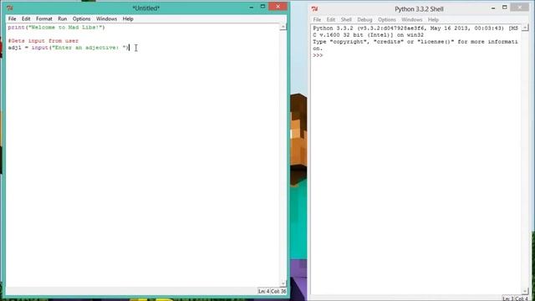Click the "Python 3.3.2" version line in Shell

[415, 28]
